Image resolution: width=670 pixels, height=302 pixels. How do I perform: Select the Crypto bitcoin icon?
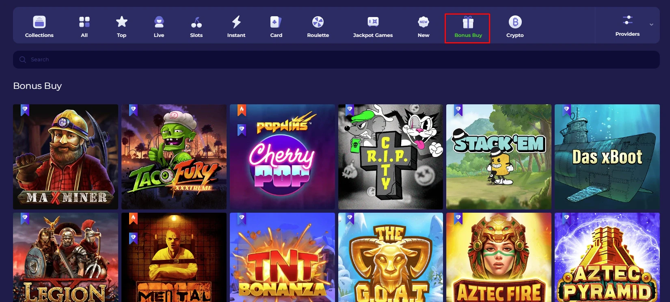[515, 22]
